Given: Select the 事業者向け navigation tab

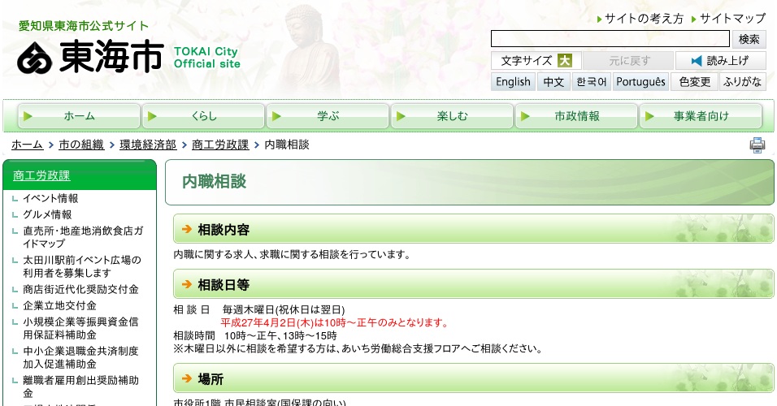Looking at the screenshot, I should coord(701,116).
